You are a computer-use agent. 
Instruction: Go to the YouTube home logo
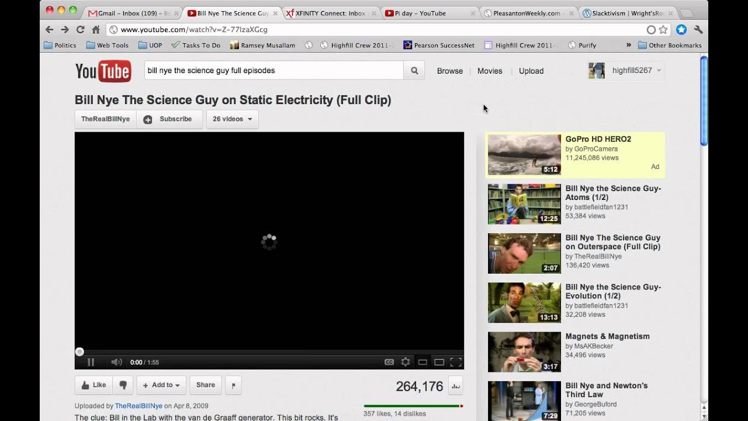coord(103,71)
